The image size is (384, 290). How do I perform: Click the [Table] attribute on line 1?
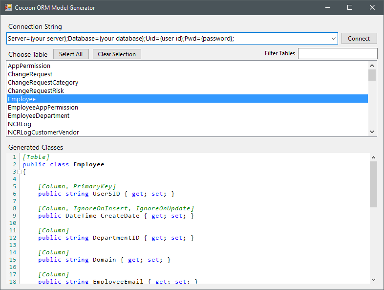36,157
